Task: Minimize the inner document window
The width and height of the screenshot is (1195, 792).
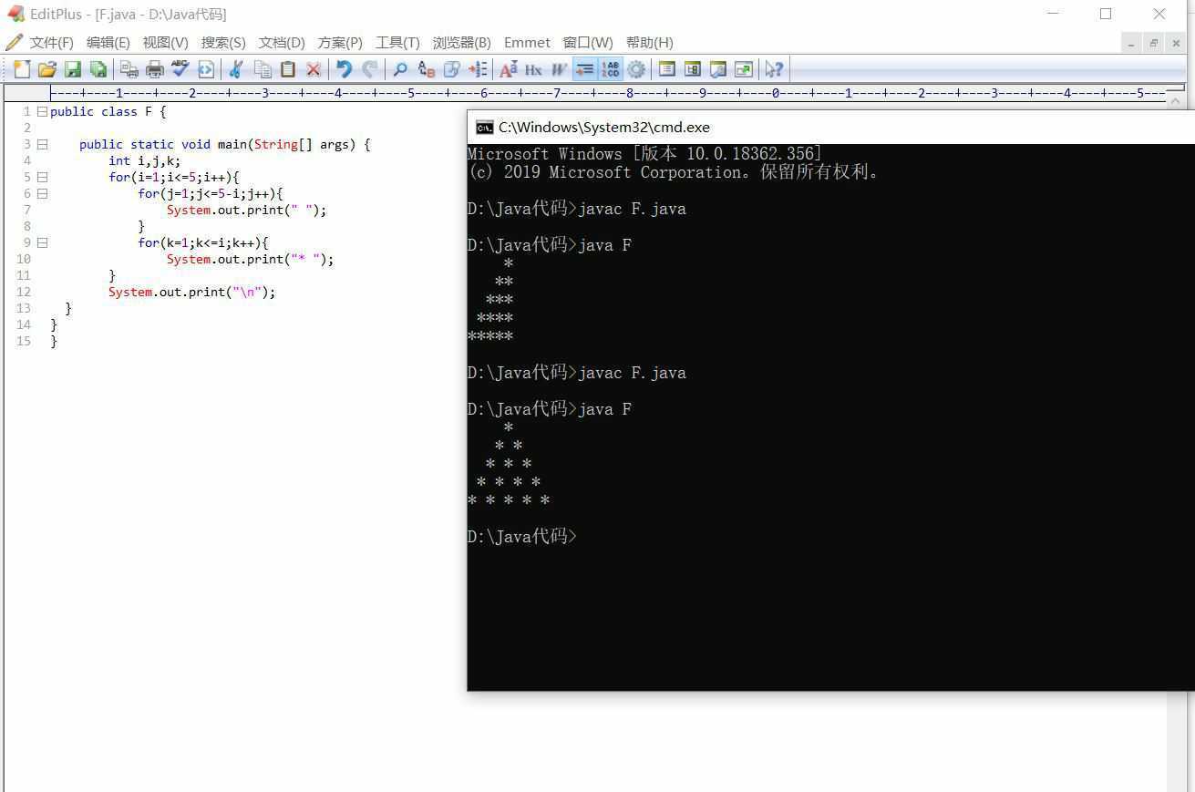Action: (1131, 43)
